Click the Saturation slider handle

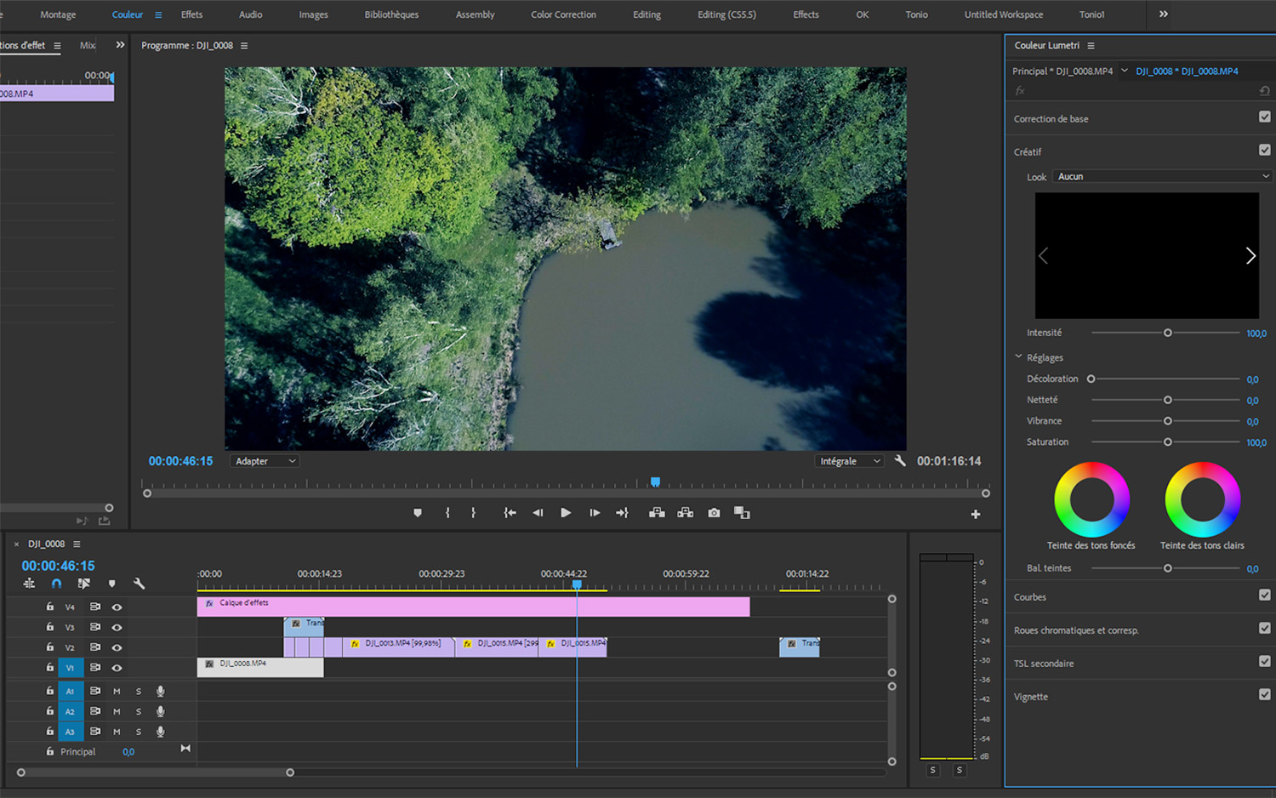coord(1168,442)
